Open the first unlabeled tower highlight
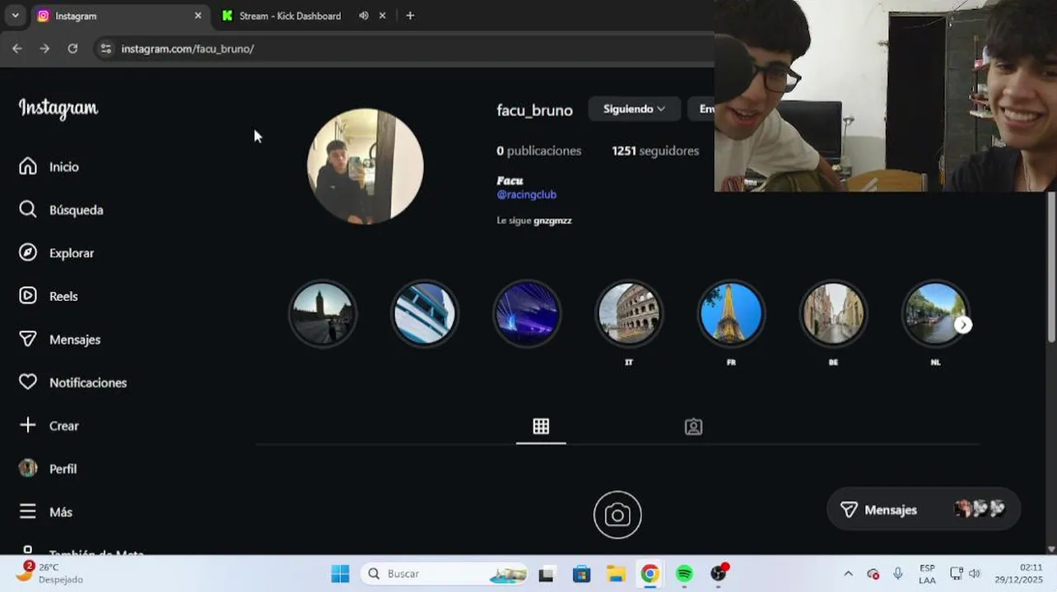 tap(323, 314)
